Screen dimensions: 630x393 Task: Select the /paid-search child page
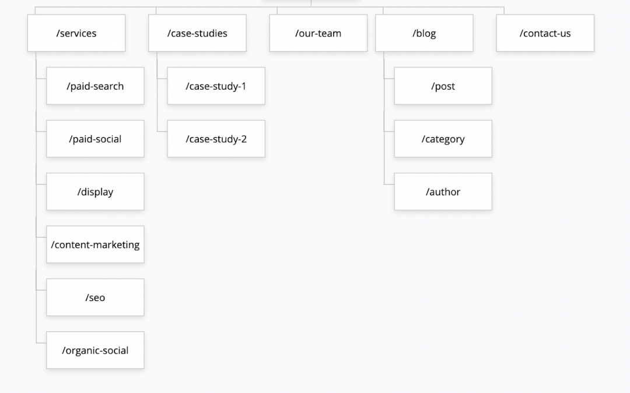click(x=95, y=86)
